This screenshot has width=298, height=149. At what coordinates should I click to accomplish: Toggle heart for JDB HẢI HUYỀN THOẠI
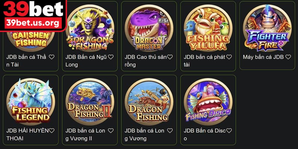point(51,131)
